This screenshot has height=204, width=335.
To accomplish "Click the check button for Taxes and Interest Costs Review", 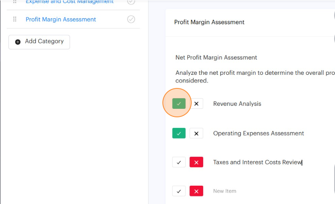I will point(179,162).
